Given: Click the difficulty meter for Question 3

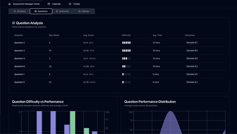Looking at the screenshot, I should coord(126,51).
